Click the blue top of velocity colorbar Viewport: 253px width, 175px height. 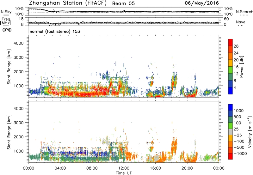[x=231, y=107]
